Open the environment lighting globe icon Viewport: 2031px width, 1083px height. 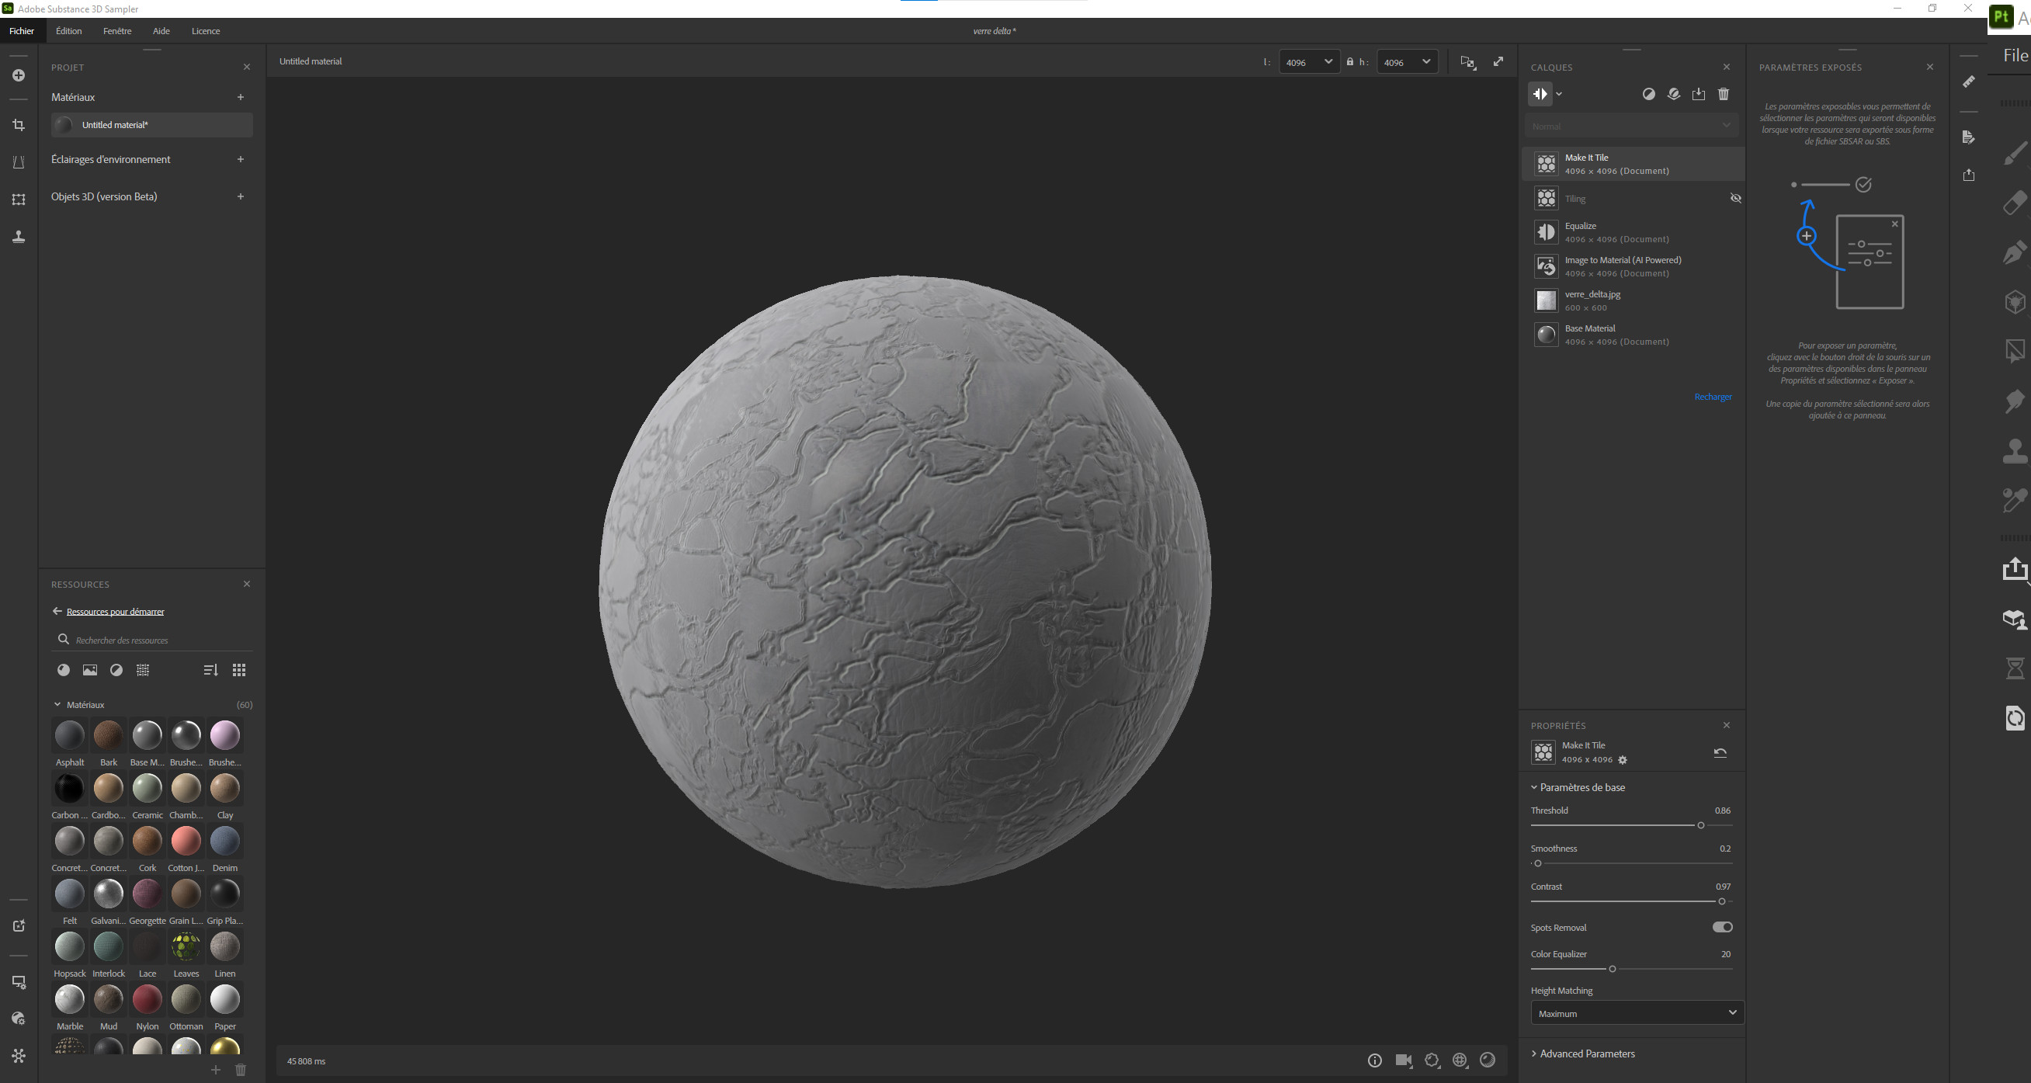(1460, 1060)
